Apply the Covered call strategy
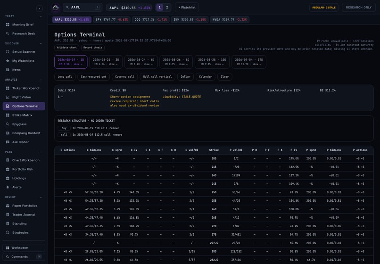This screenshot has width=380, height=264. click(x=124, y=76)
